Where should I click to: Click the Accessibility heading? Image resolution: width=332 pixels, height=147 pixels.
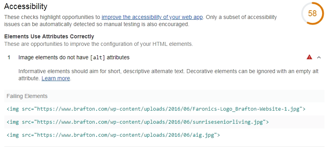coord(26,7)
